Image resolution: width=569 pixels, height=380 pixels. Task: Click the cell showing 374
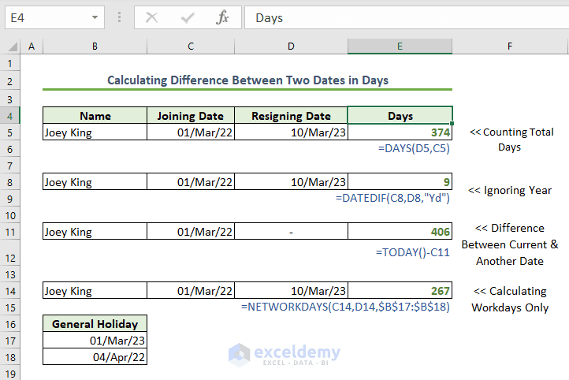tap(400, 132)
